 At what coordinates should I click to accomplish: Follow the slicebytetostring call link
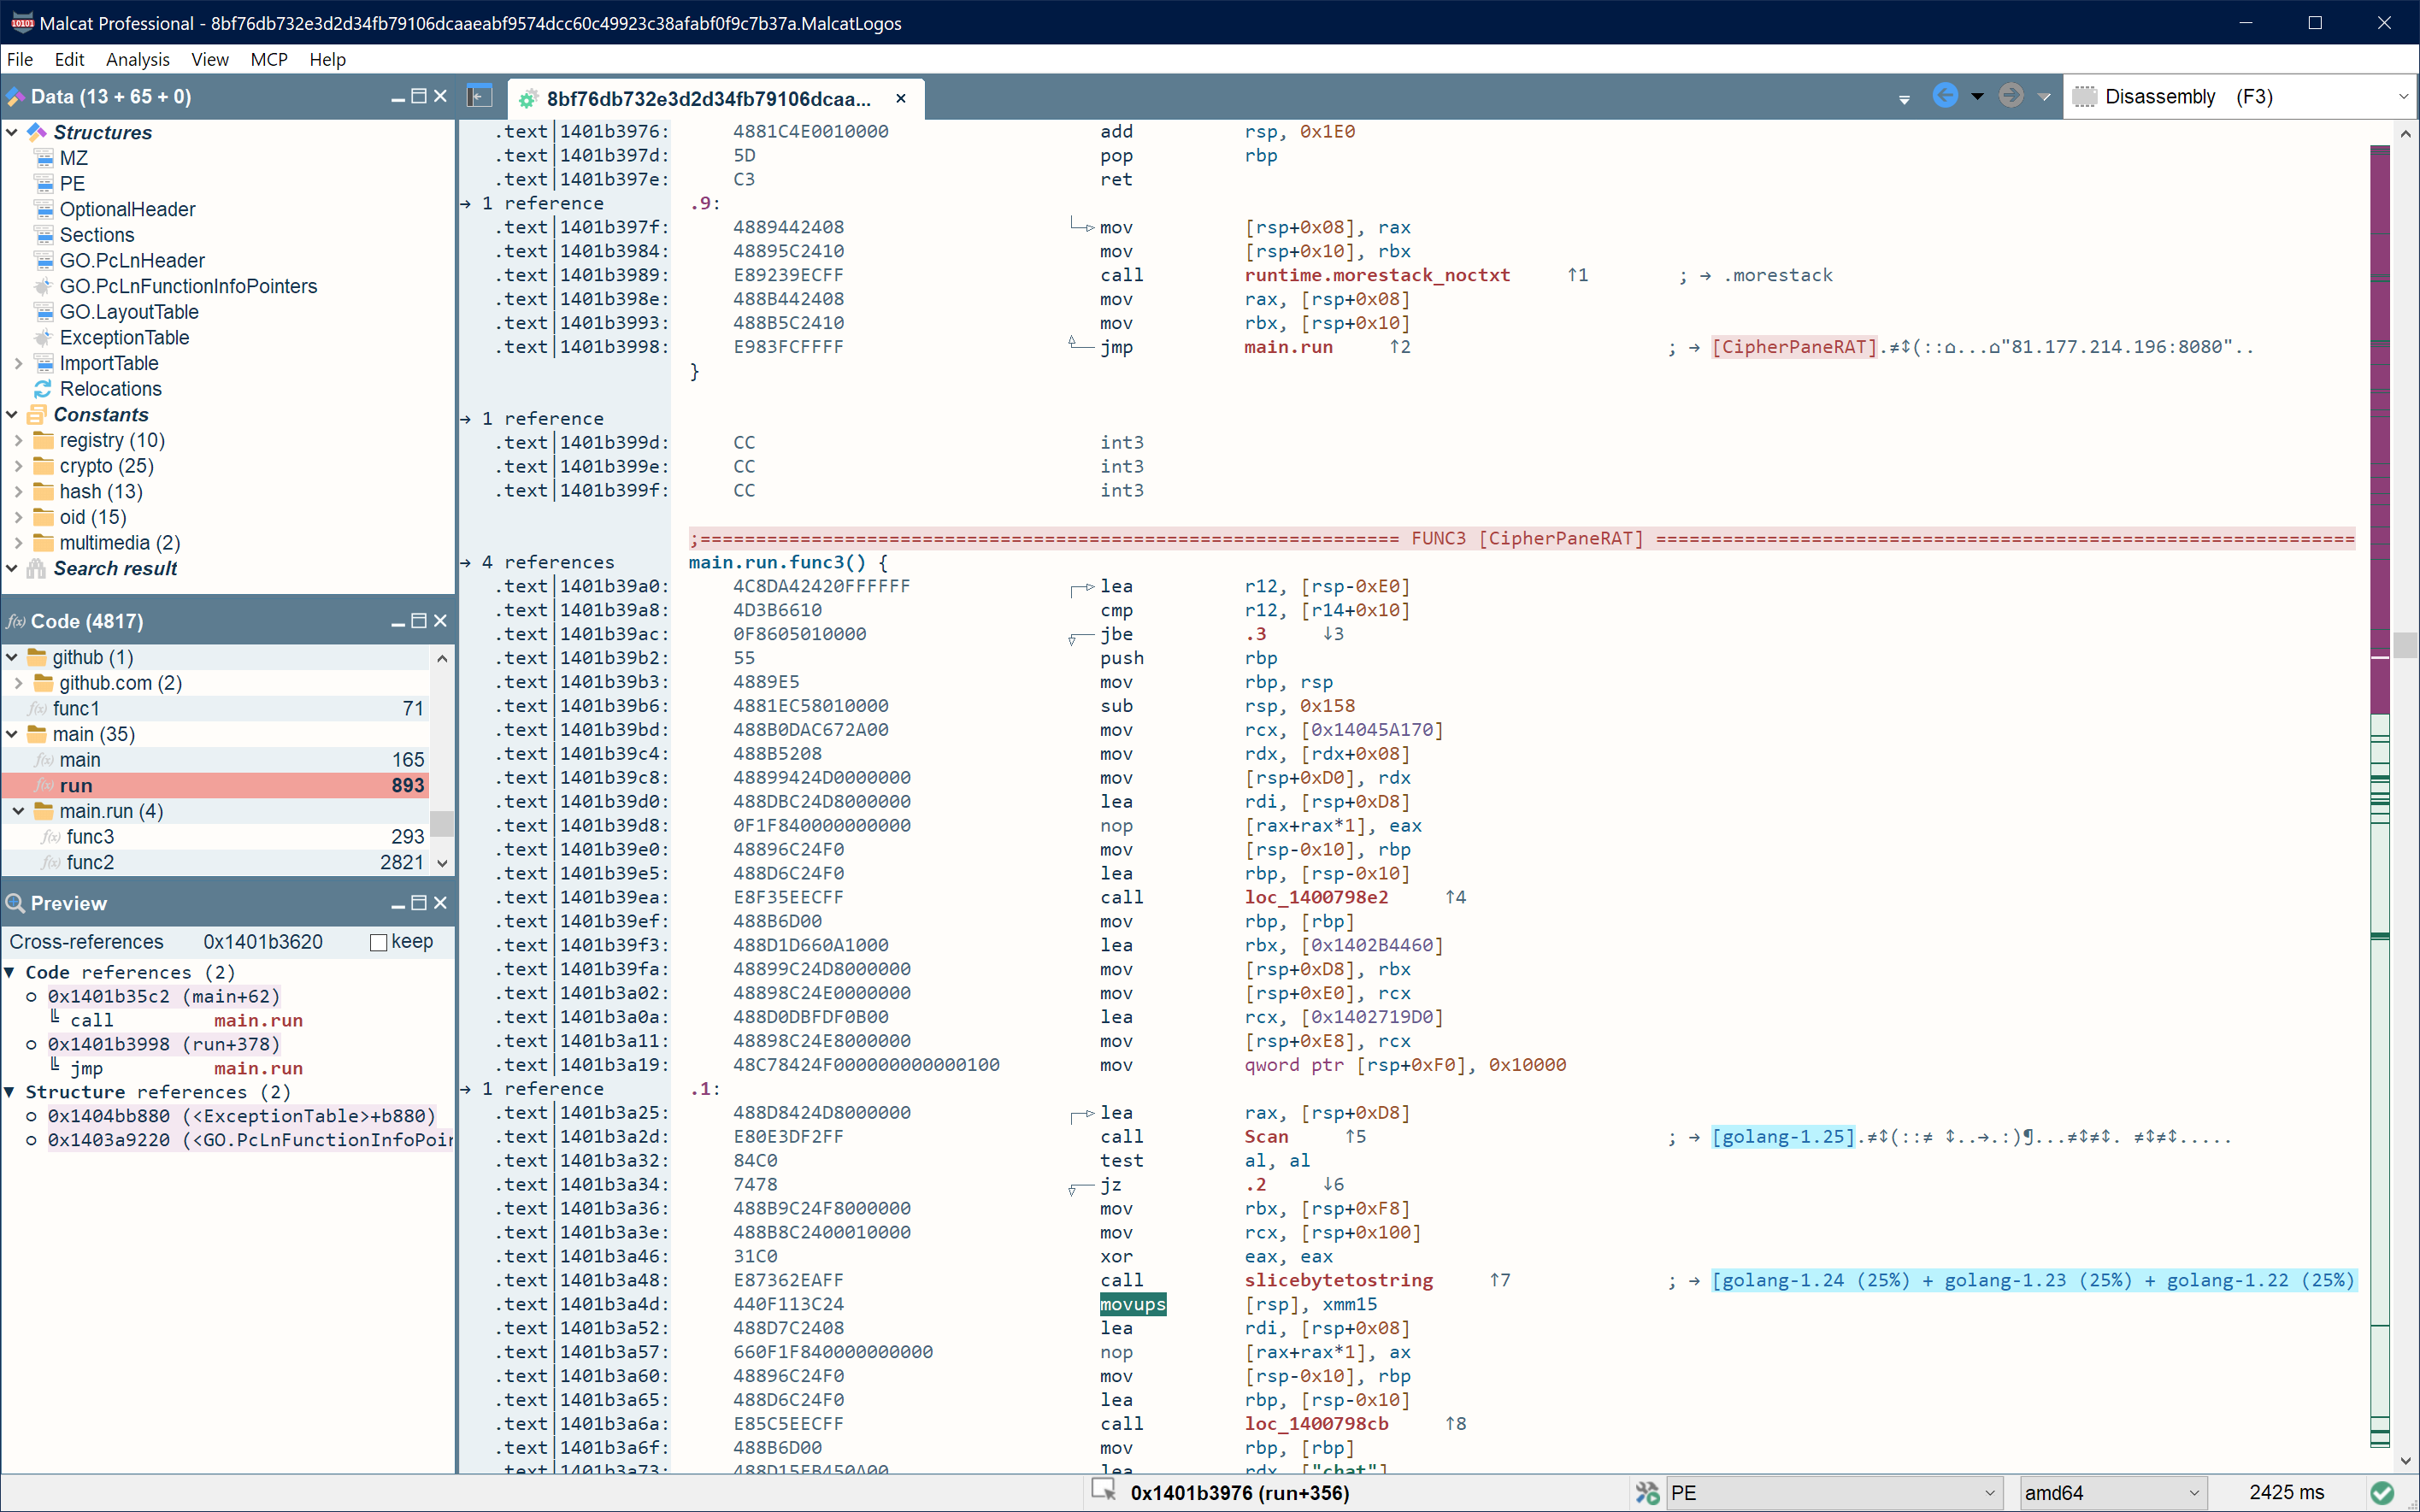(x=1338, y=1280)
